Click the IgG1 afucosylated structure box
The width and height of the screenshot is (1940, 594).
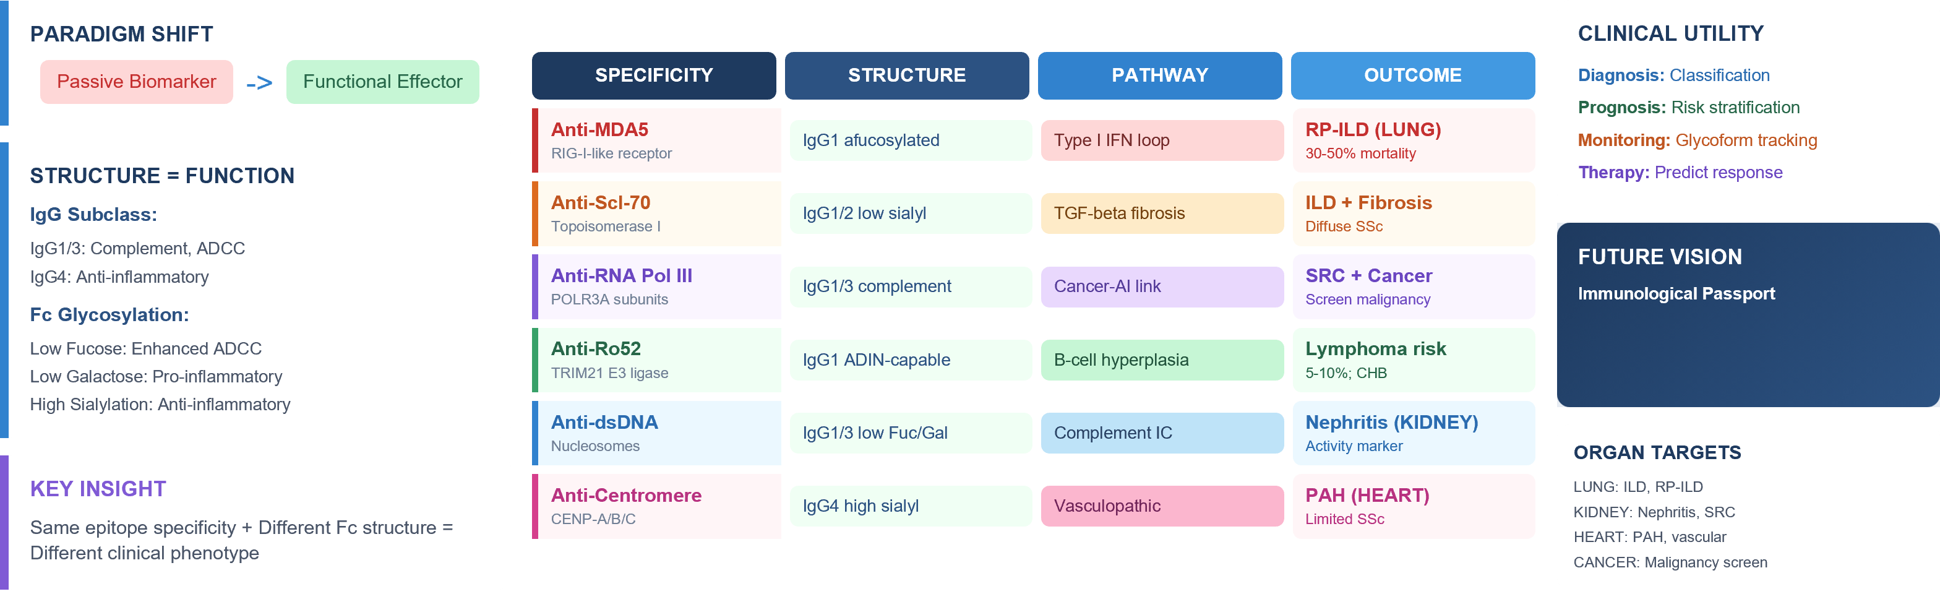coord(910,140)
